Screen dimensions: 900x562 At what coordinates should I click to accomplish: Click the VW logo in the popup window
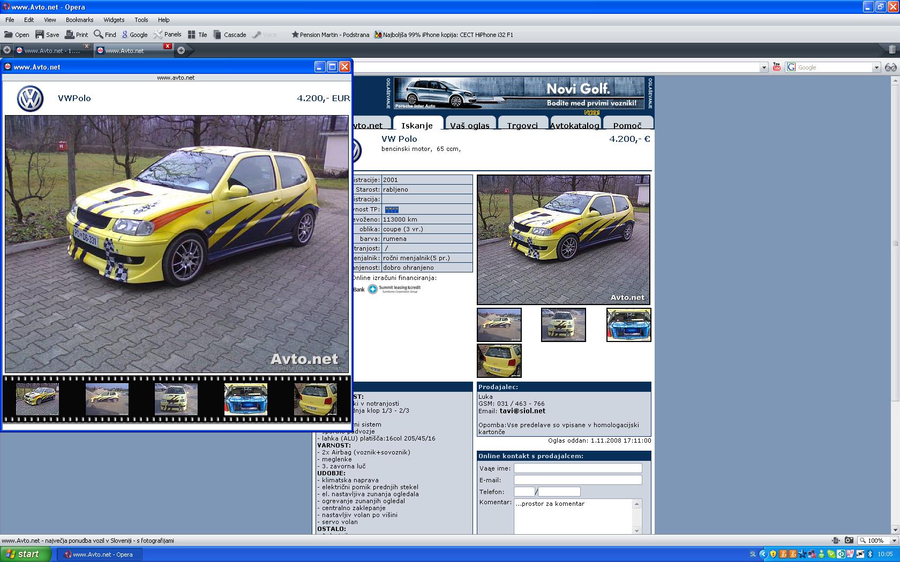30,98
